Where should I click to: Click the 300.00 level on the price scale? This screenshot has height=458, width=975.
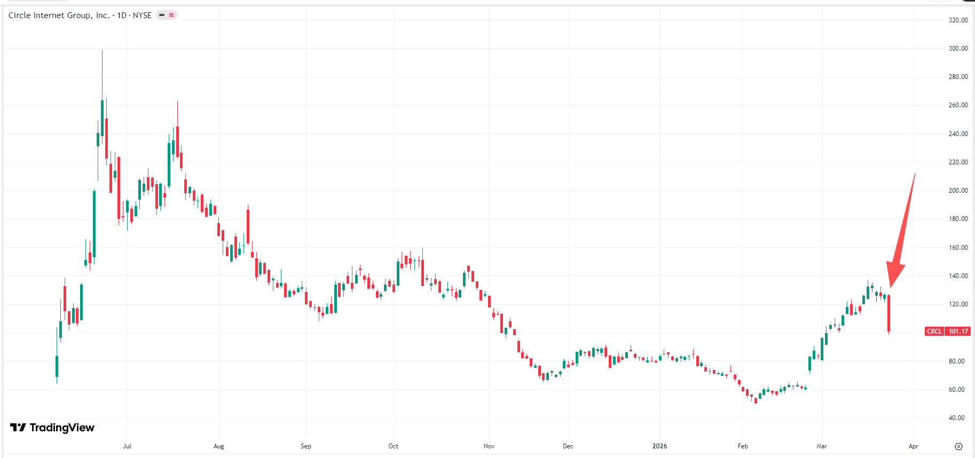958,49
